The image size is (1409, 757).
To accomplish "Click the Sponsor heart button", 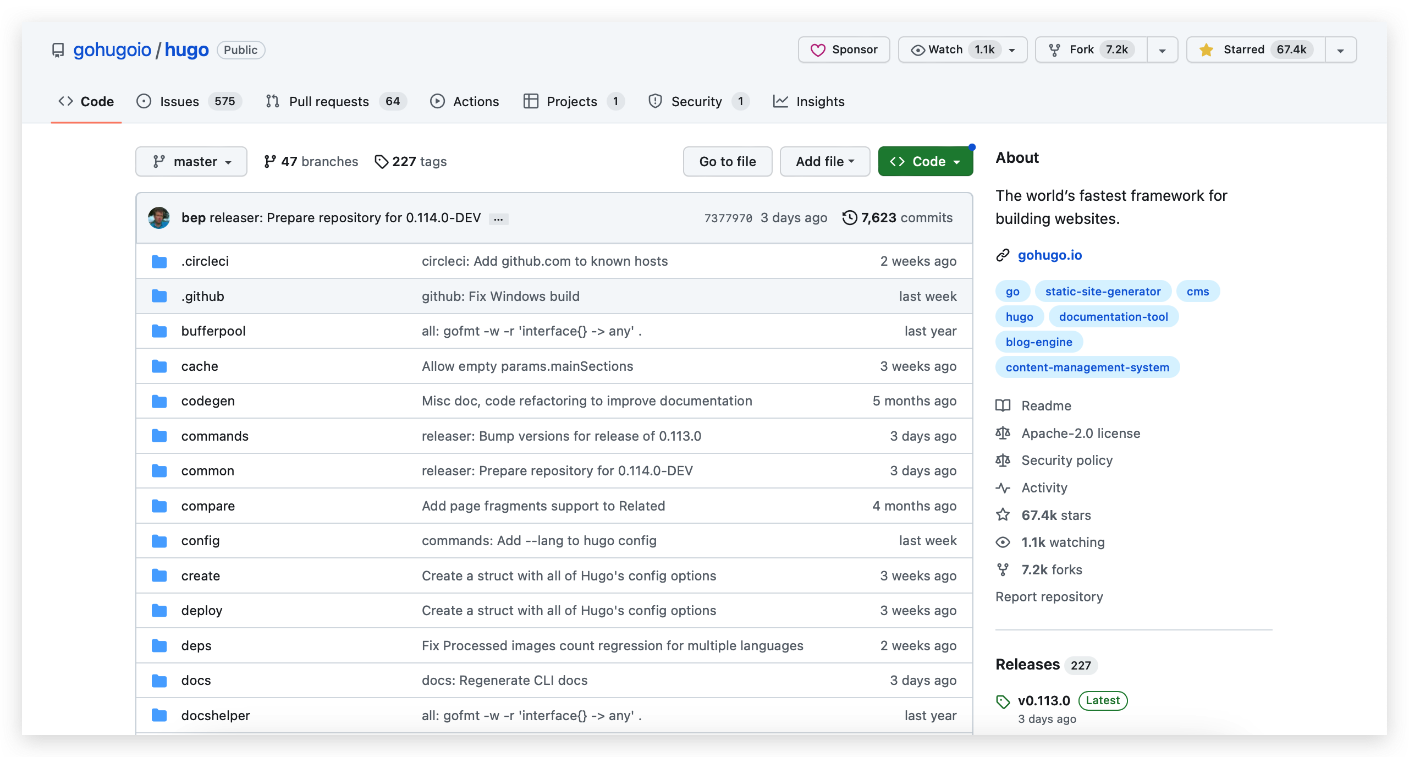I will (844, 50).
